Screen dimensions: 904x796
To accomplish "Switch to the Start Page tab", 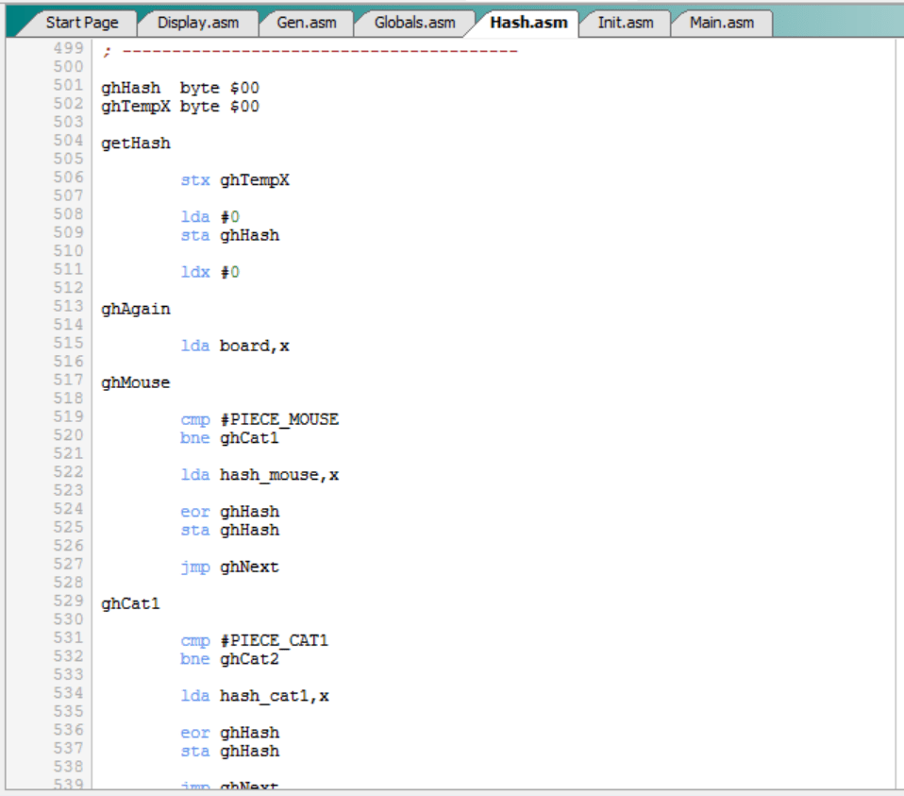I will point(81,23).
